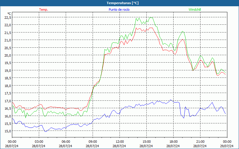Click the 15:00 time axis label
The image size is (239, 149).
tap(146, 142)
